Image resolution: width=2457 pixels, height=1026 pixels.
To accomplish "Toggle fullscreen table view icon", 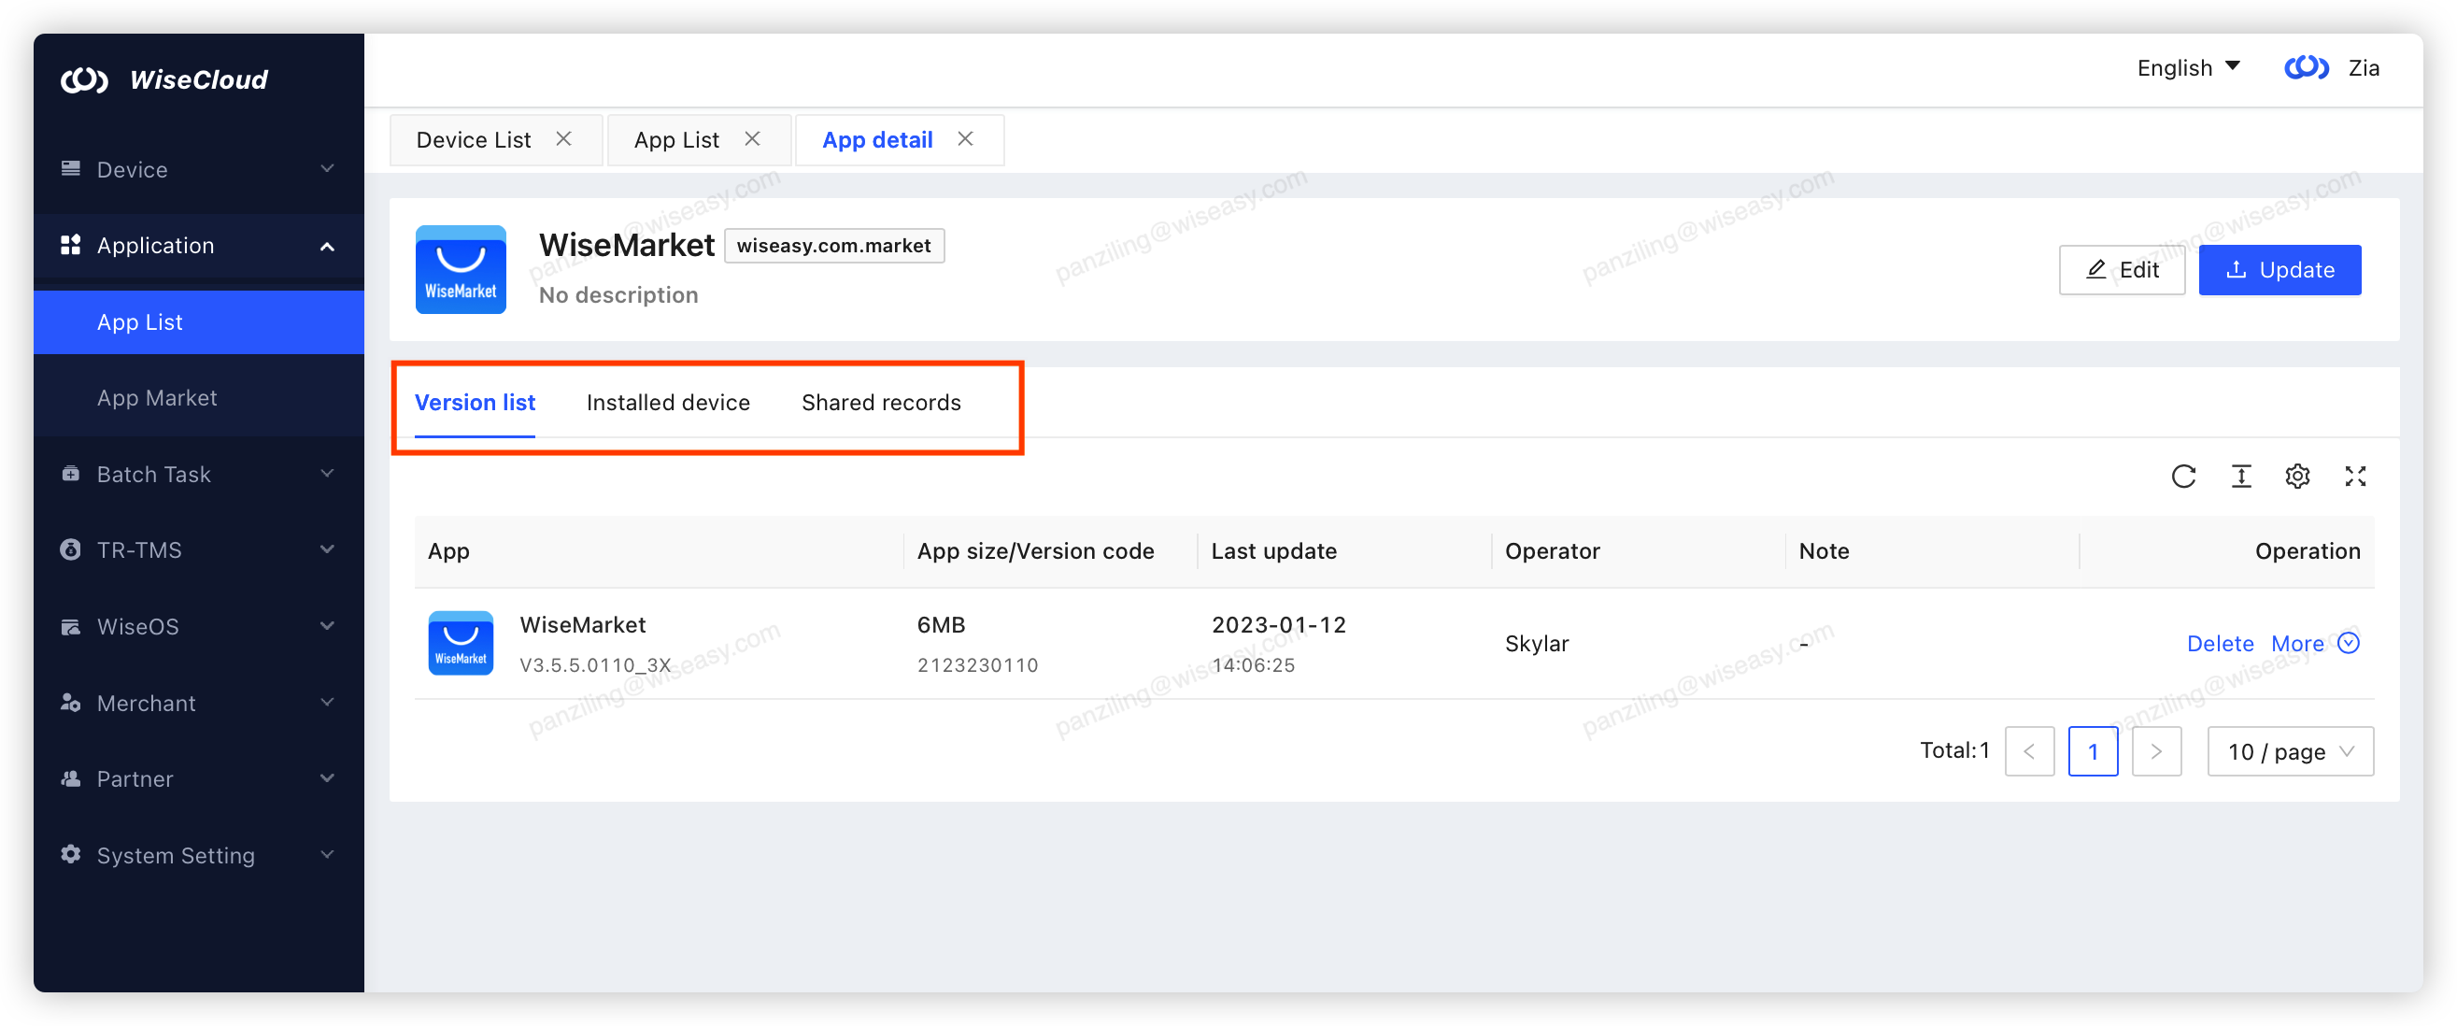I will point(2355,477).
